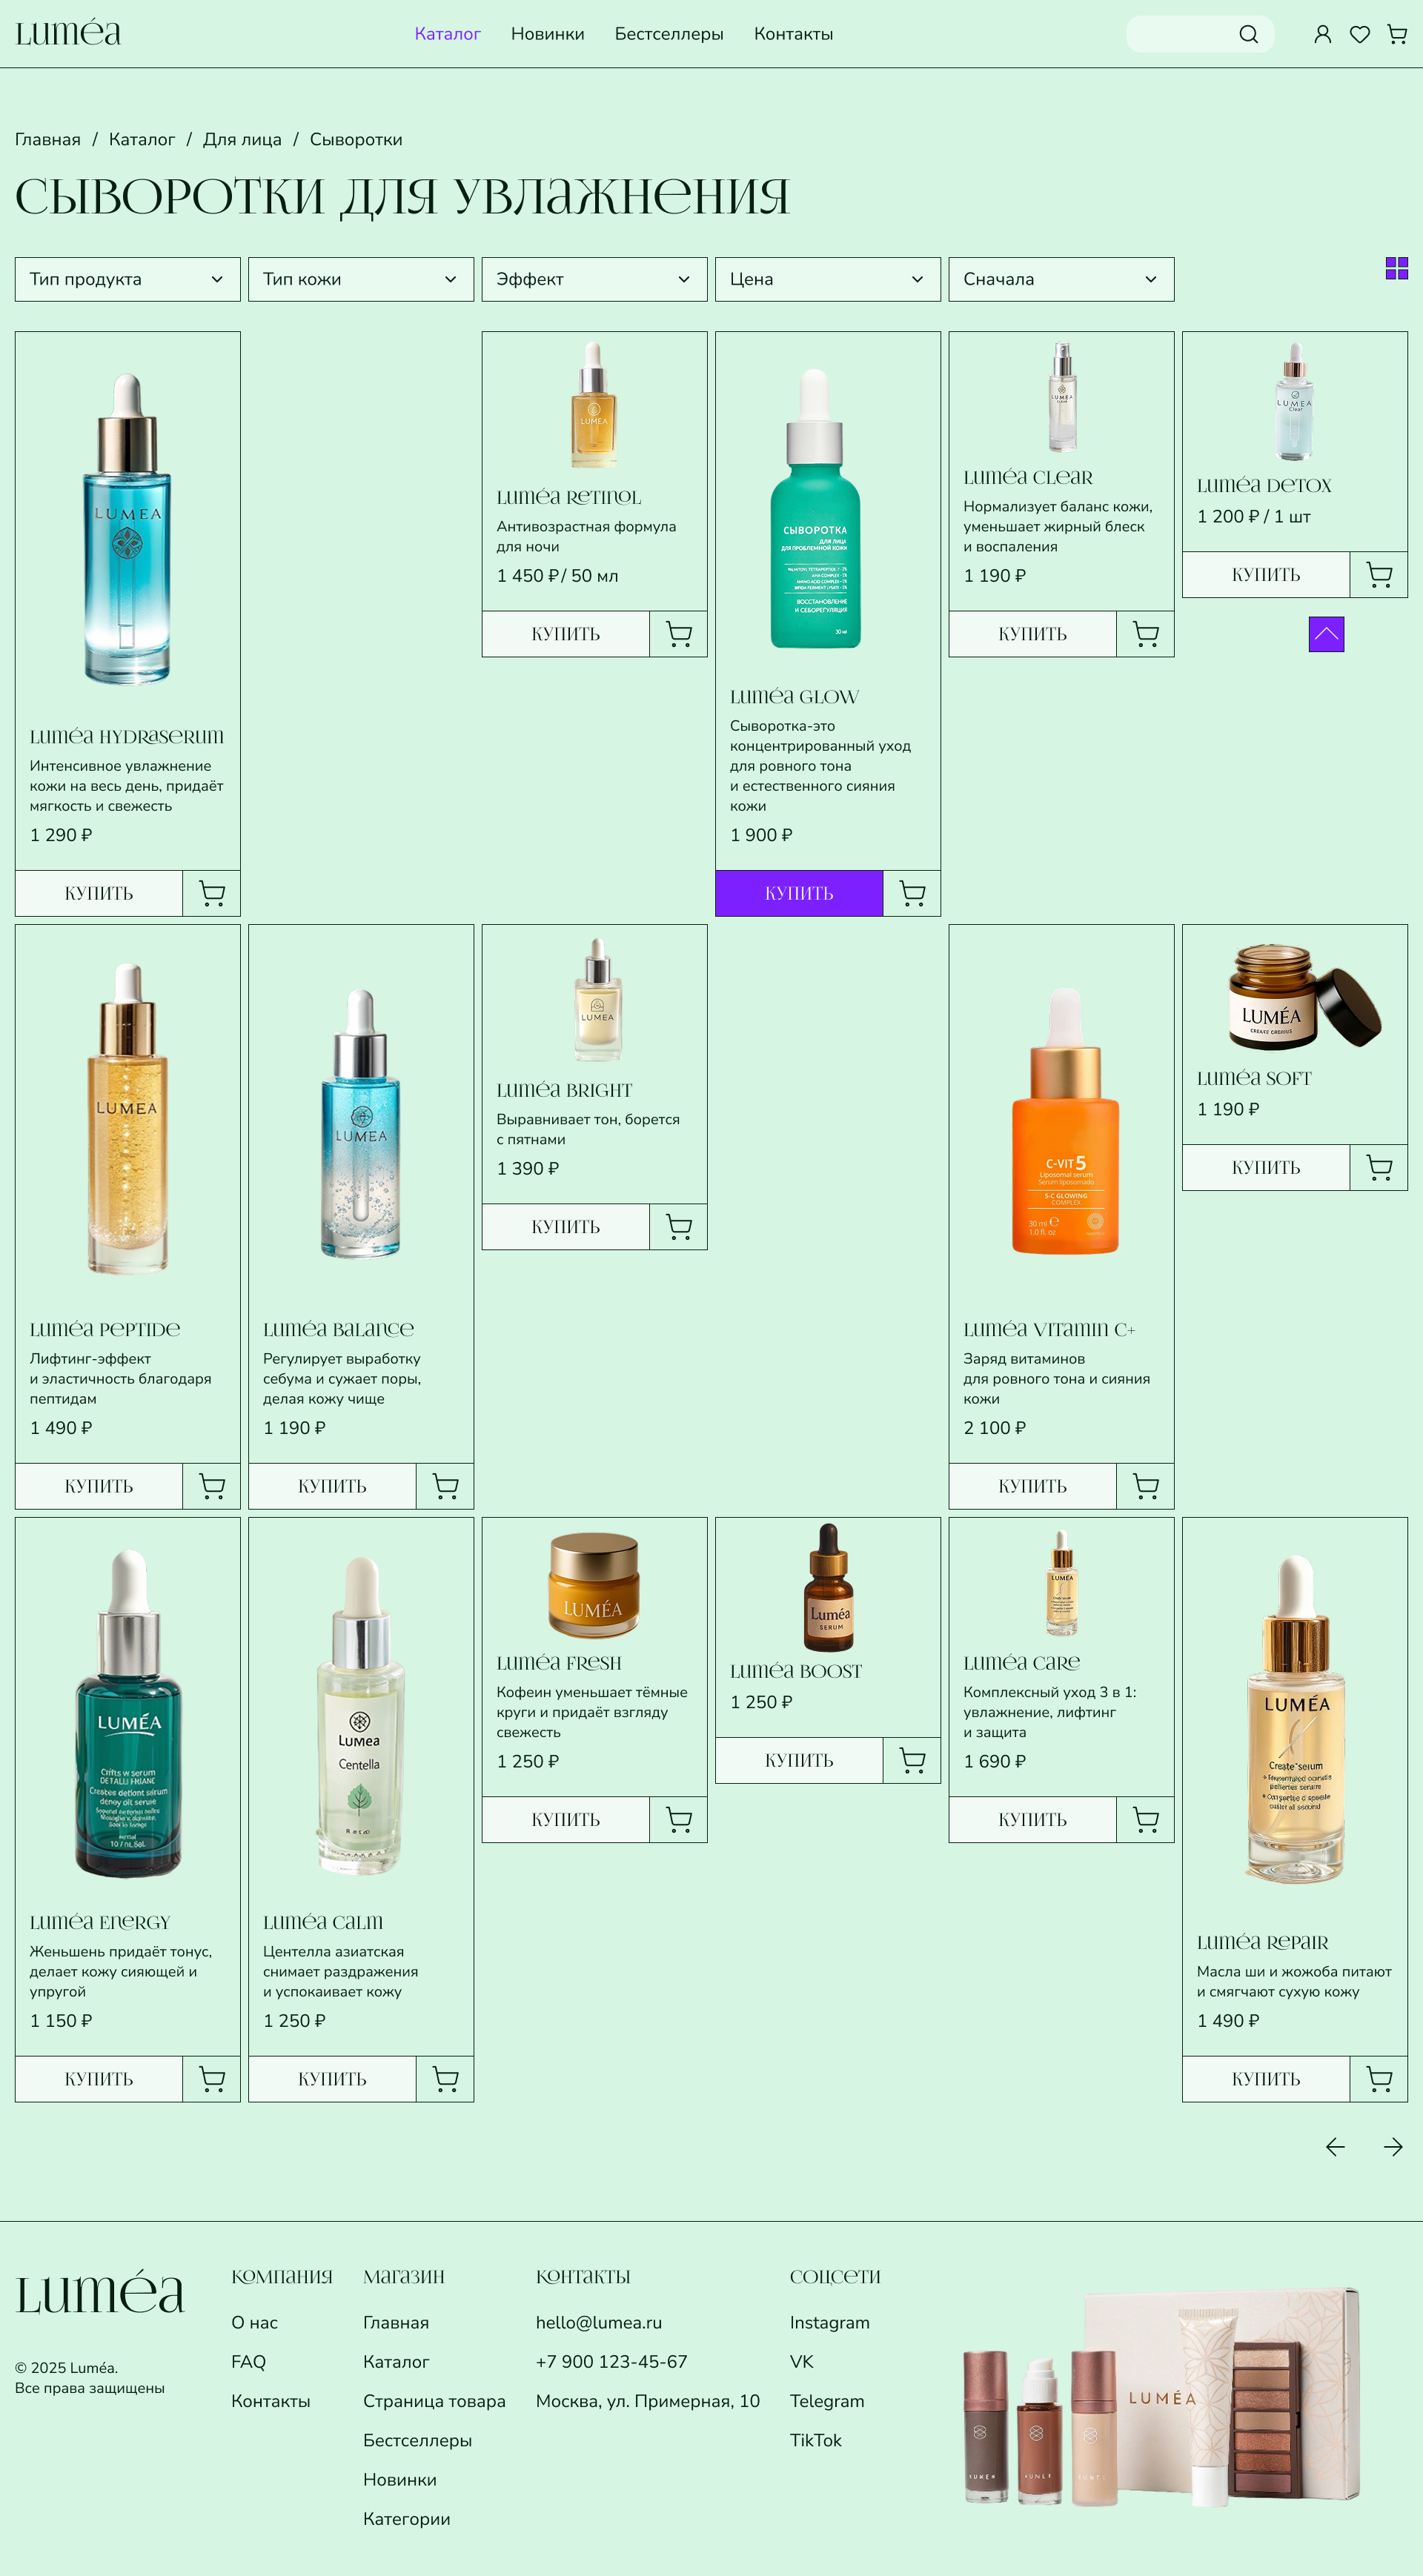
Task: Click the search magnifier icon
Action: coord(1248,34)
